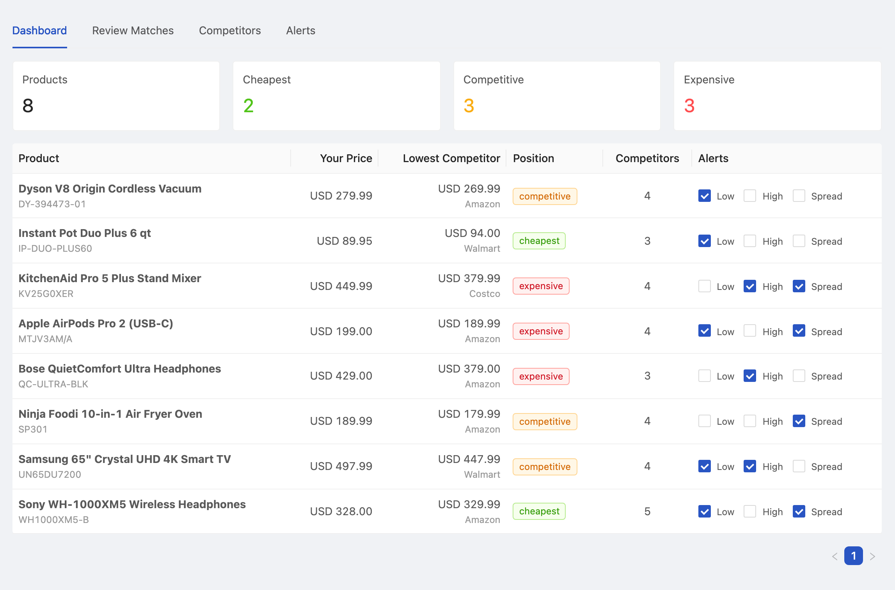Click competitive badge in Dyson V8 row
Image resolution: width=895 pixels, height=590 pixels.
[x=545, y=196]
